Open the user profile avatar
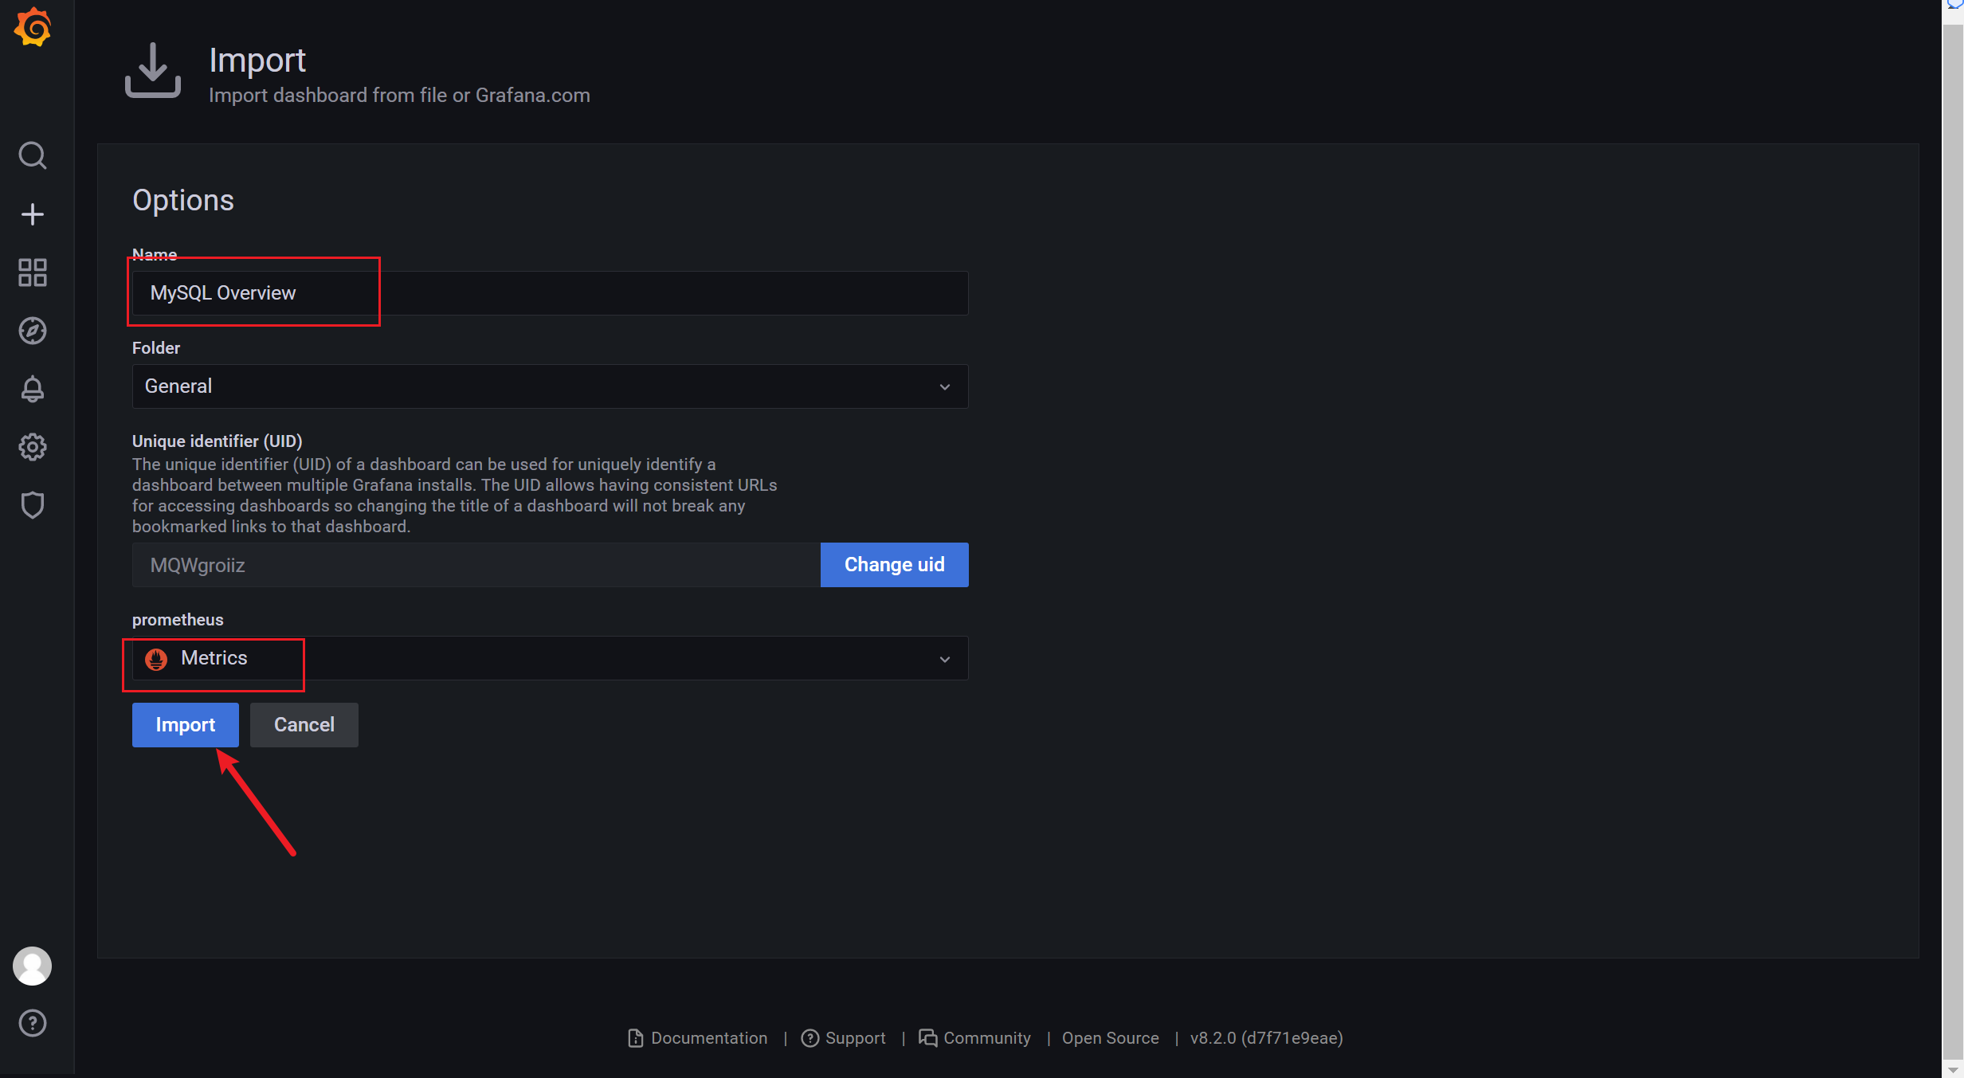1964x1078 pixels. point(33,966)
